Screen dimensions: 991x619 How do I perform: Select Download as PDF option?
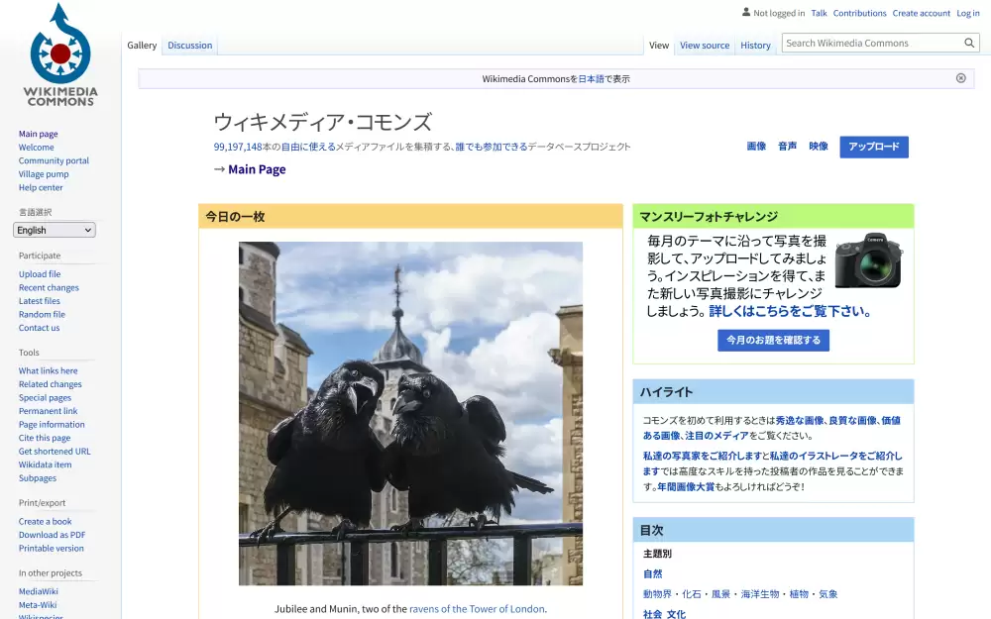tap(52, 535)
